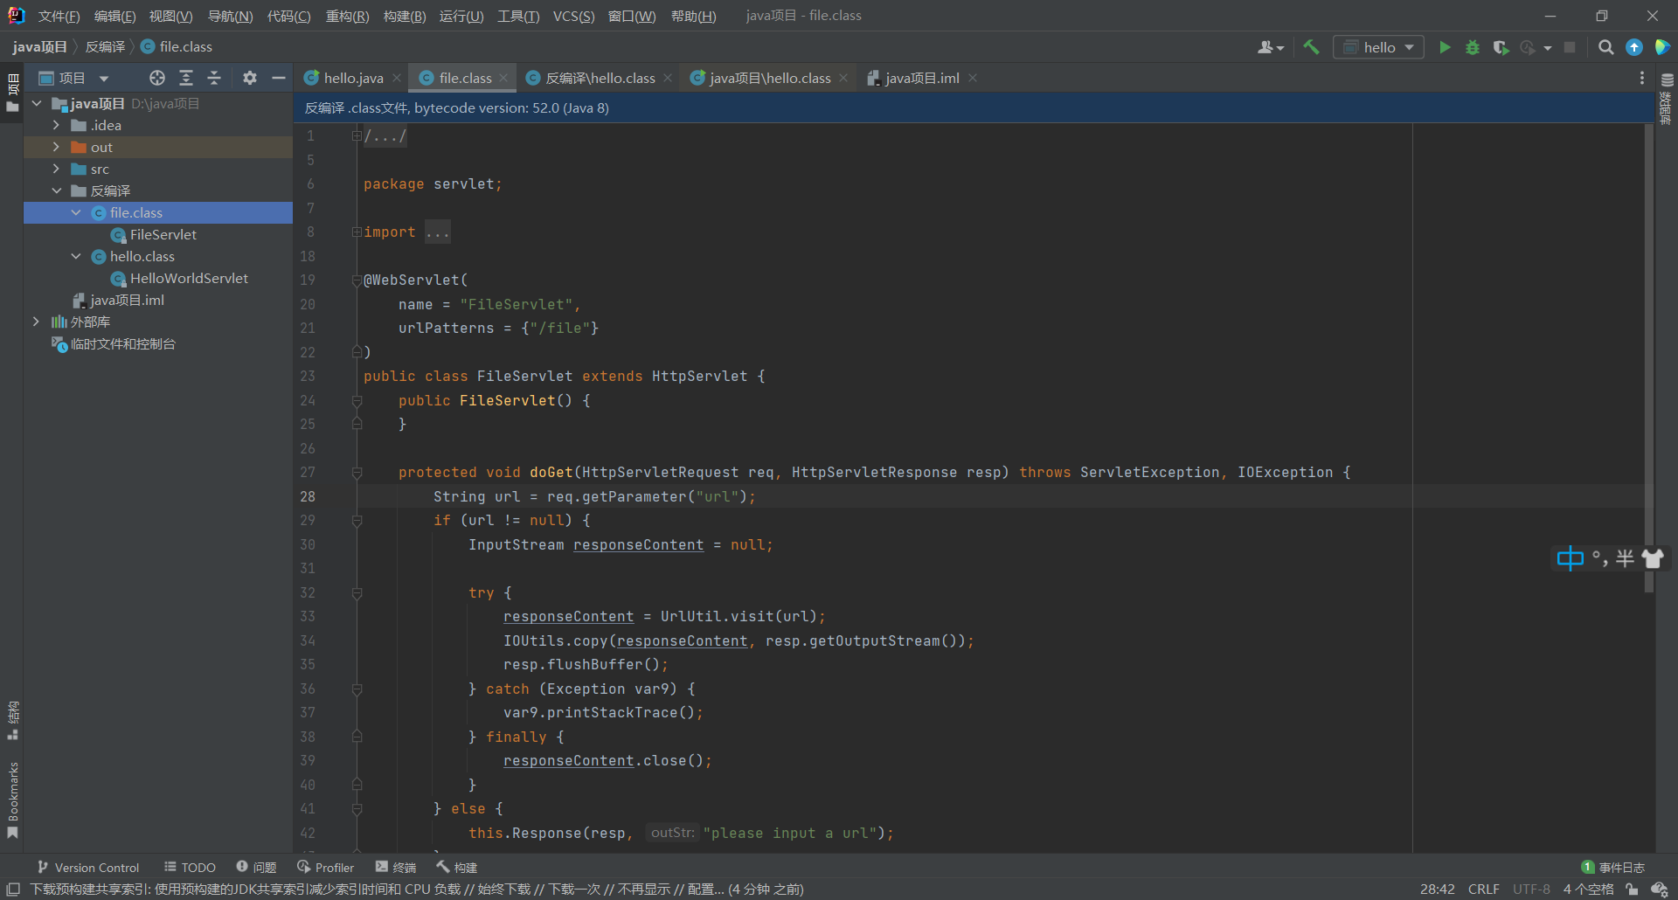
Task: Toggle 数据库 database side panel
Action: pyautogui.click(x=1666, y=98)
